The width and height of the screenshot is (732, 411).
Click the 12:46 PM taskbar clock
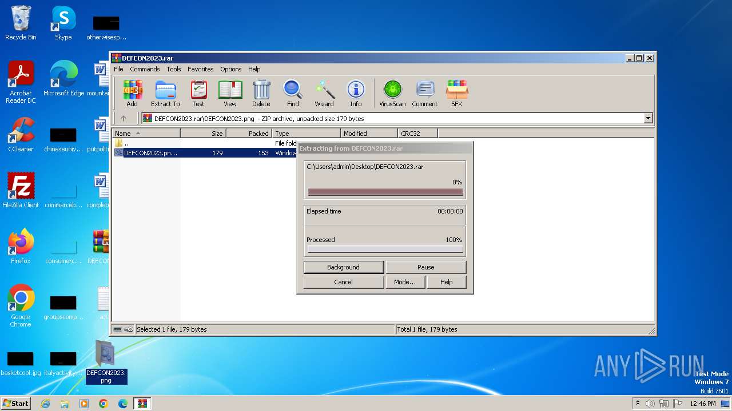click(x=703, y=404)
